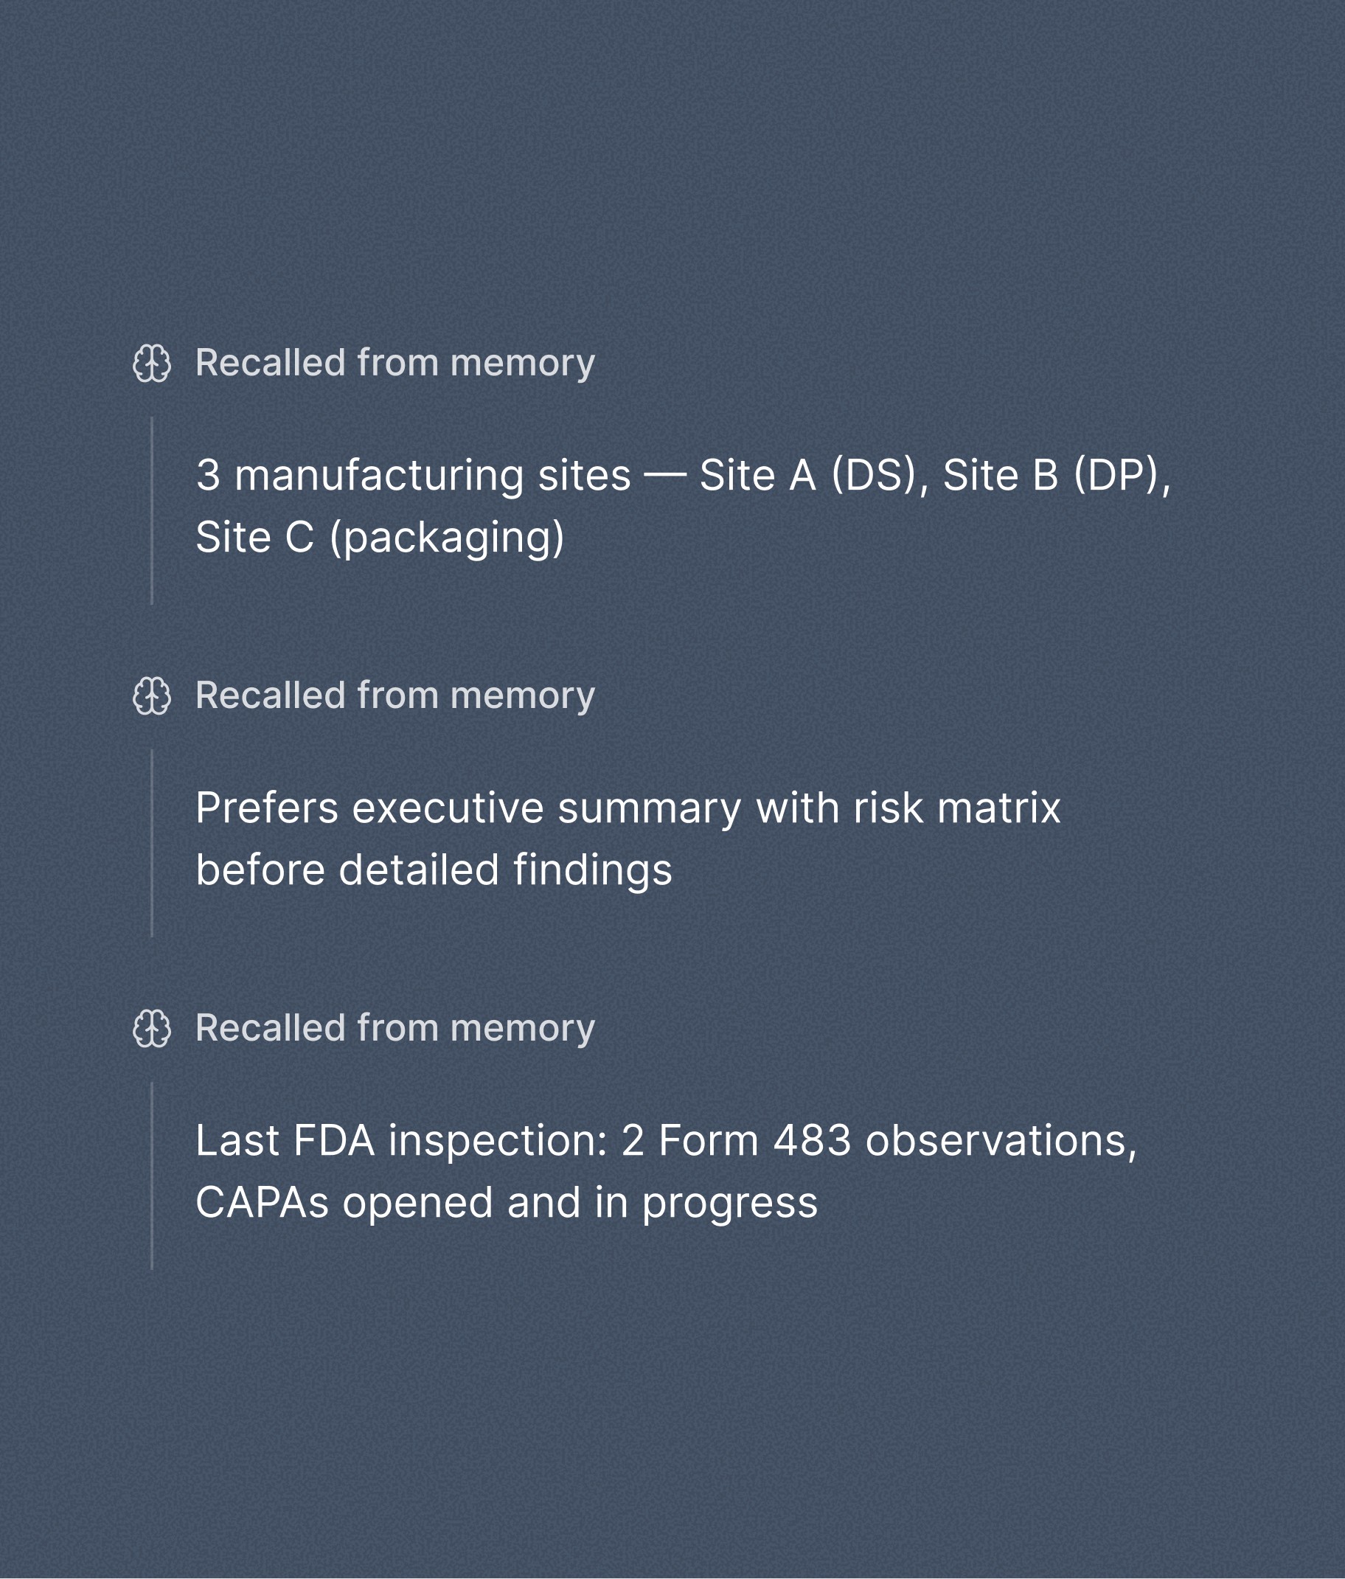The height and width of the screenshot is (1579, 1345).
Task: Click vertical quote bar beside manufacturing sites text
Action: [152, 510]
